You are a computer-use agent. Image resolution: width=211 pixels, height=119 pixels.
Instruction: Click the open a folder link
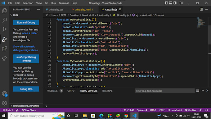[x=30, y=33]
